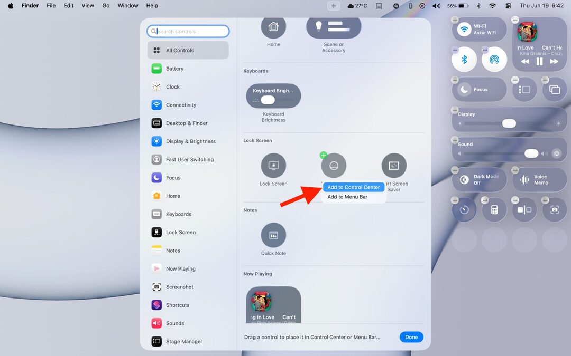Click the Quick Note control icon
This screenshot has height=356, width=571.
[x=273, y=234]
